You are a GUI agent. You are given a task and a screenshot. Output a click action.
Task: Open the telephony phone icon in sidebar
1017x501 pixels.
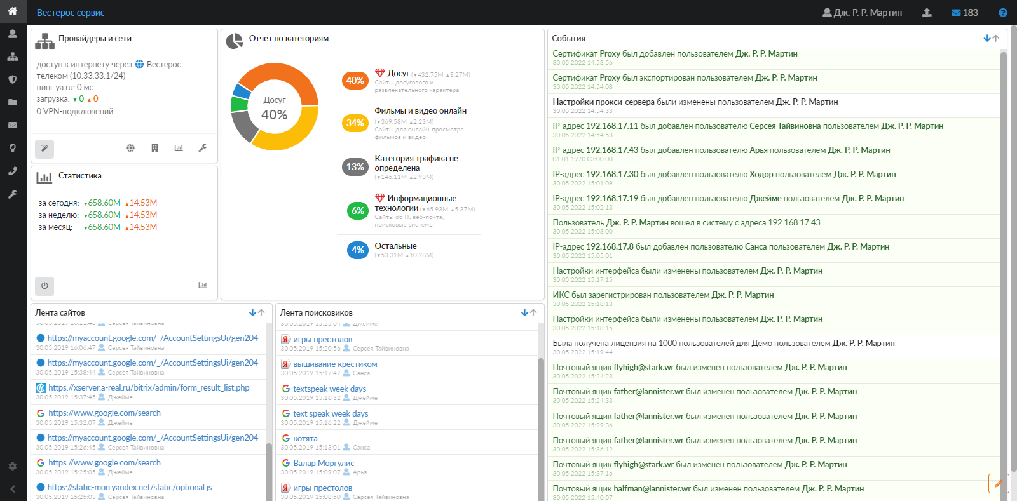(x=12, y=171)
